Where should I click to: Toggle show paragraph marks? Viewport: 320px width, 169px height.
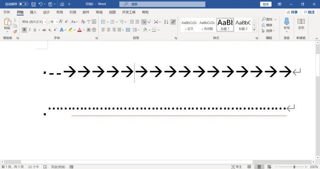tap(173, 22)
